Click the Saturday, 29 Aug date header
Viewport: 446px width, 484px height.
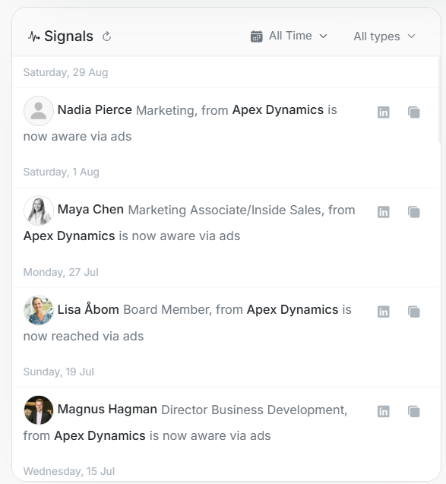[x=66, y=72]
